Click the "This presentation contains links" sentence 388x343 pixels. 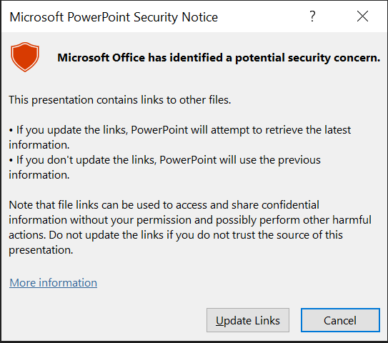(x=120, y=100)
